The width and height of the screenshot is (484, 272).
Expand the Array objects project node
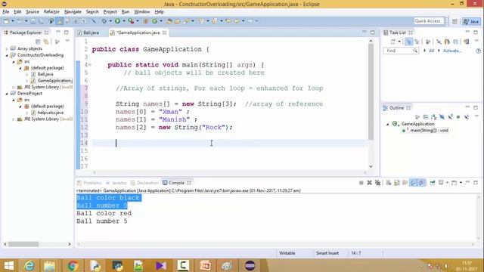[7, 48]
